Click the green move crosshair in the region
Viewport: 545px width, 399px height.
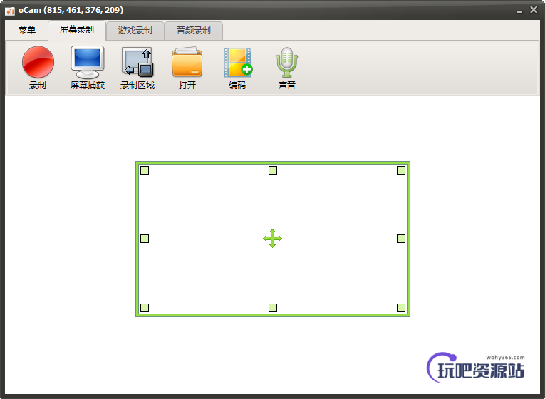(272, 239)
